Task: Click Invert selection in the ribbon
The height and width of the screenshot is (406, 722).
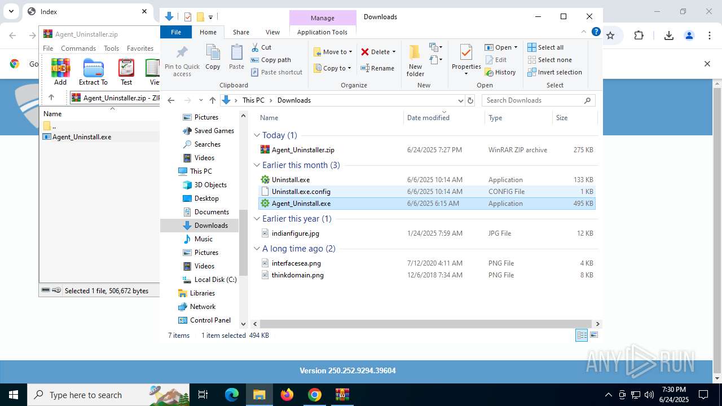Action: click(554, 72)
